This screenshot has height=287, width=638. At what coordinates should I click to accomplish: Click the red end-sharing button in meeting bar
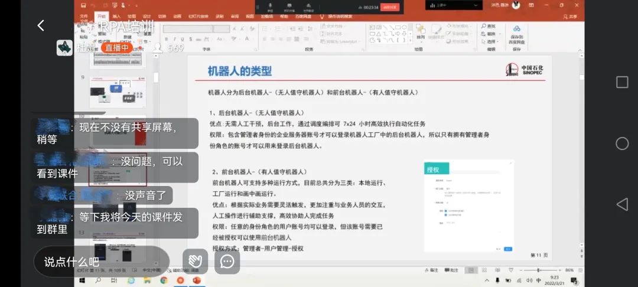click(389, 7)
